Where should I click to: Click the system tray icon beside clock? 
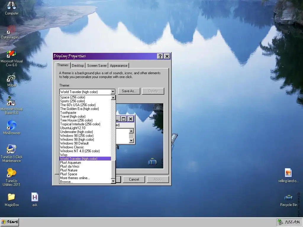click(x=280, y=222)
